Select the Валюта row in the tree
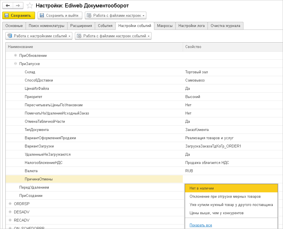Image resolution: width=283 pixels, height=229 pixels. pos(31,171)
